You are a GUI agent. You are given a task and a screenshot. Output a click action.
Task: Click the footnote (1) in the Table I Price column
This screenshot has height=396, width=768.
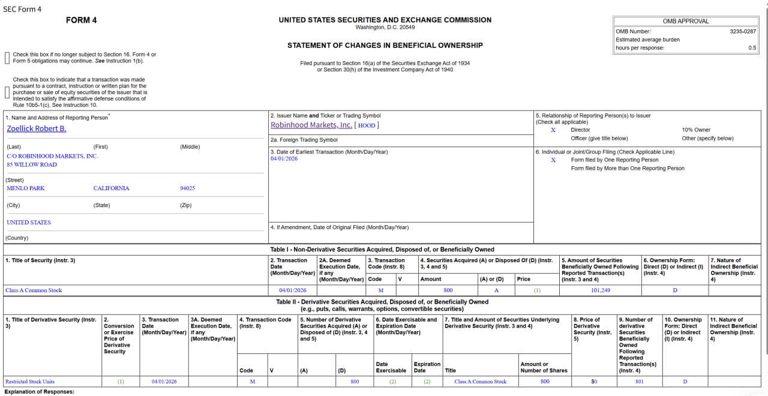point(537,290)
